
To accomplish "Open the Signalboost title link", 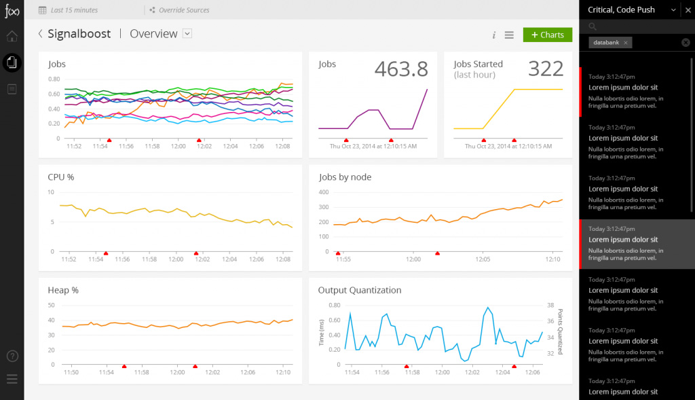I will 79,34.
